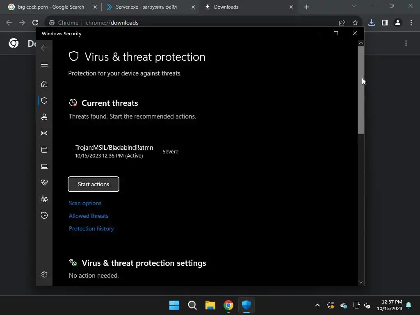Image resolution: width=420 pixels, height=315 pixels.
Task: Open Allowed threats link
Action: (x=89, y=216)
